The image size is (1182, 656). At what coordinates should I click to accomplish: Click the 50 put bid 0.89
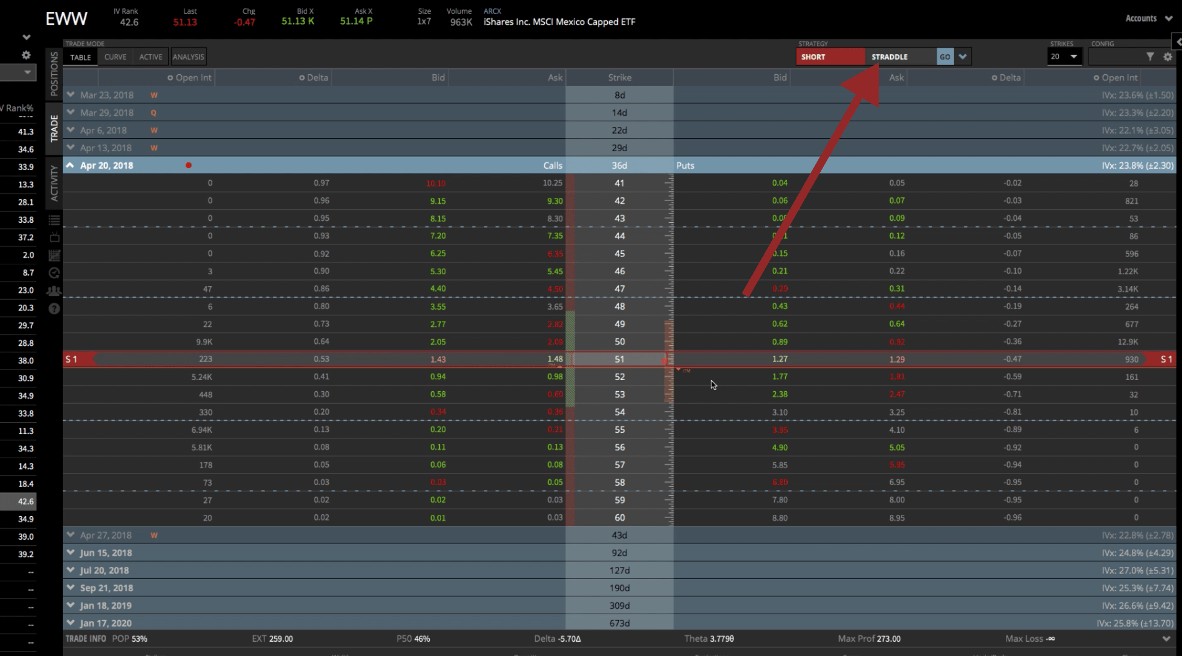point(780,342)
